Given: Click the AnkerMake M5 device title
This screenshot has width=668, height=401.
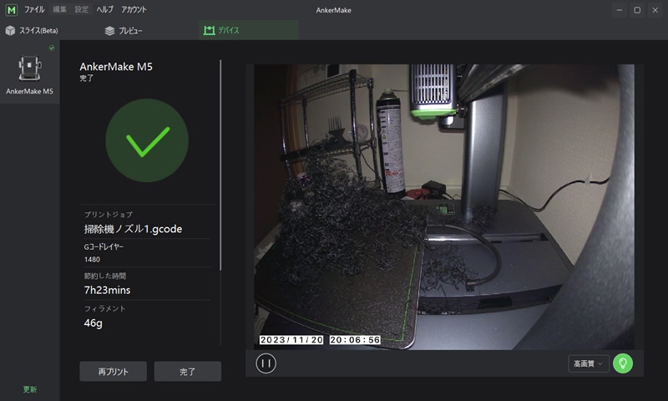Looking at the screenshot, I should click(x=116, y=67).
